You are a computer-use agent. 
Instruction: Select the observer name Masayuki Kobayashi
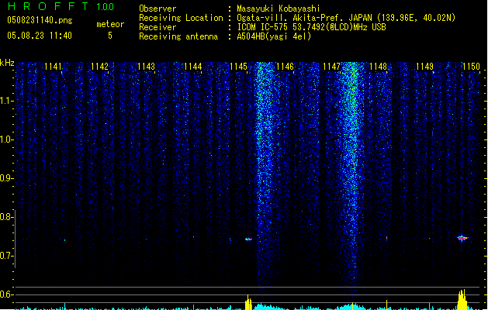point(279,9)
